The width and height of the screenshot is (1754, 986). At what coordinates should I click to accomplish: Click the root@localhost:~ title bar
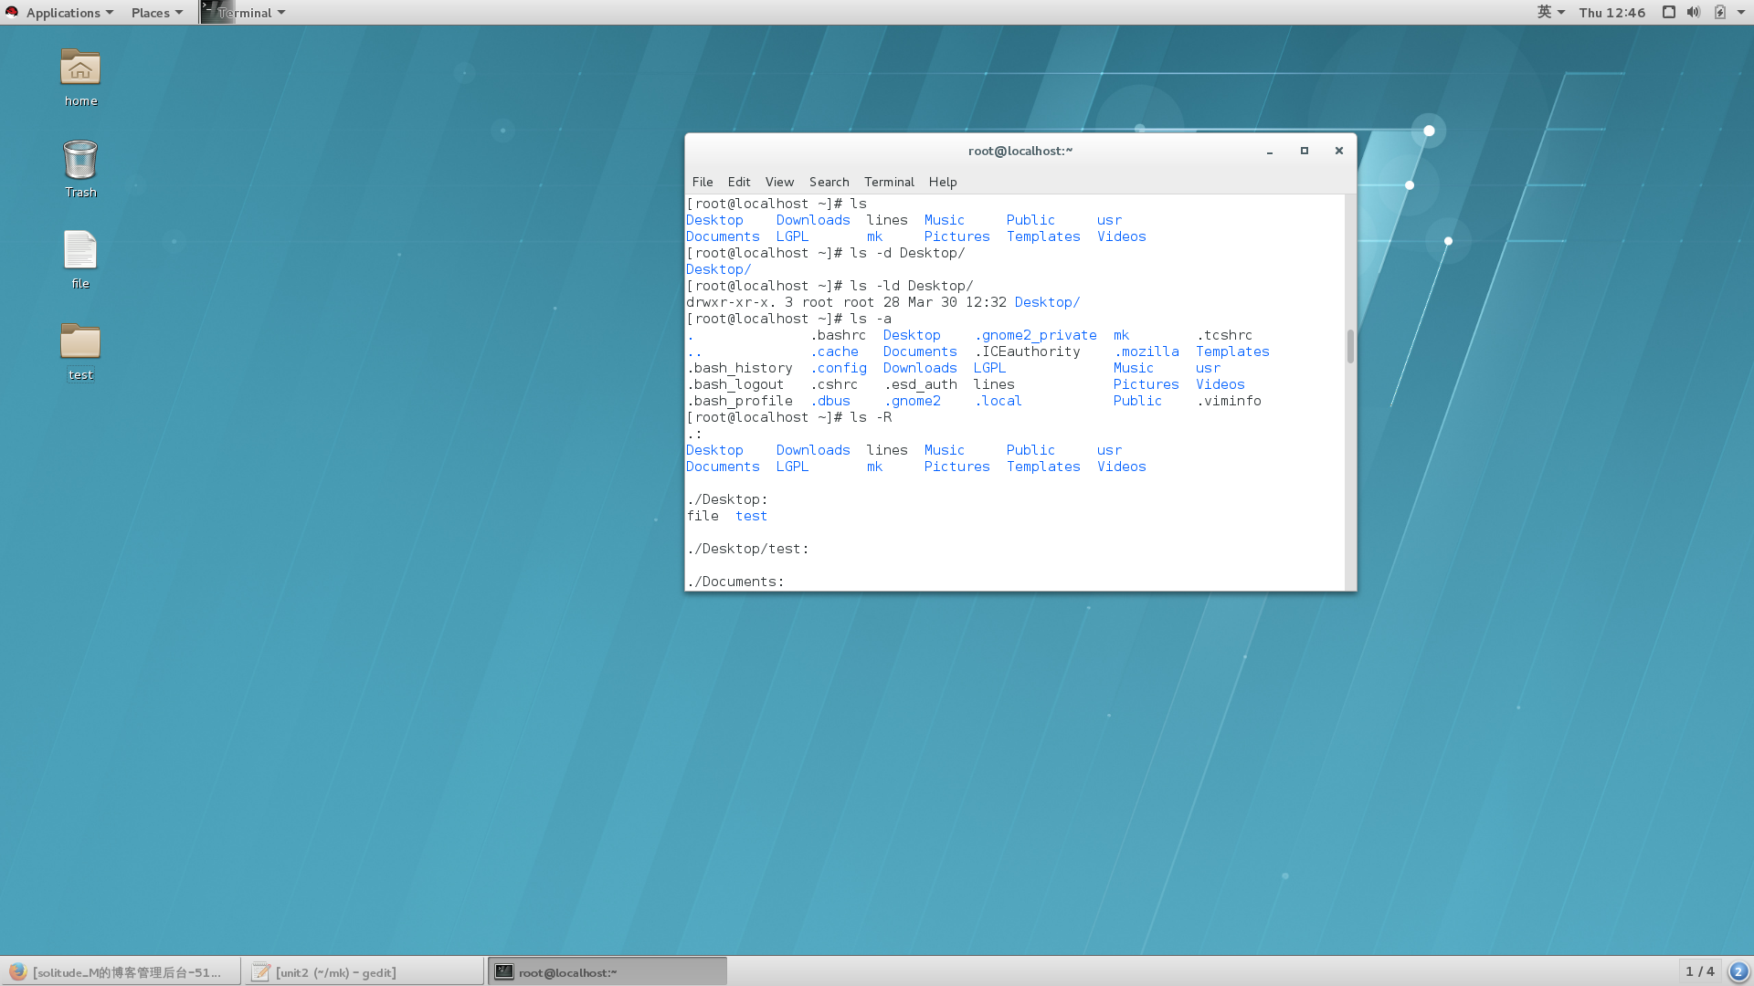click(x=1020, y=151)
